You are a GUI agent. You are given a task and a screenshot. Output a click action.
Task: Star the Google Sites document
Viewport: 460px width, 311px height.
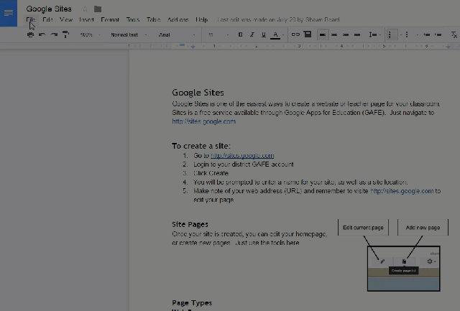click(86, 9)
